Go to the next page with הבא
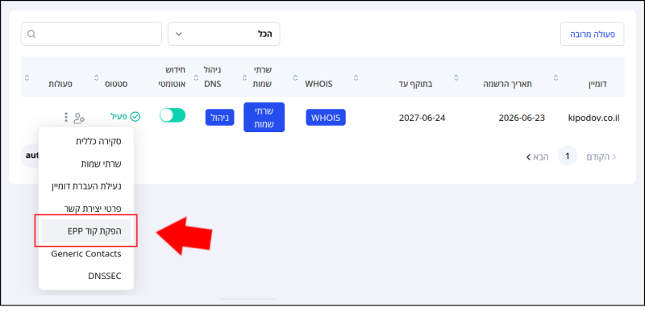Viewport: 645px width, 320px height. (x=537, y=156)
